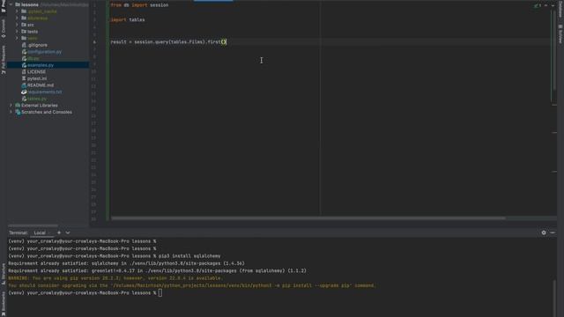
Task: Expand the venv folder arrow
Action: click(17, 38)
